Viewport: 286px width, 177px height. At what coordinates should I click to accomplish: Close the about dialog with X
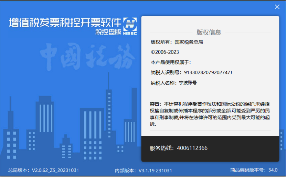[277, 7]
